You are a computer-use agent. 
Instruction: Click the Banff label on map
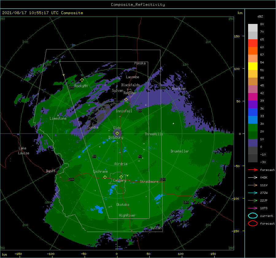click(51, 171)
